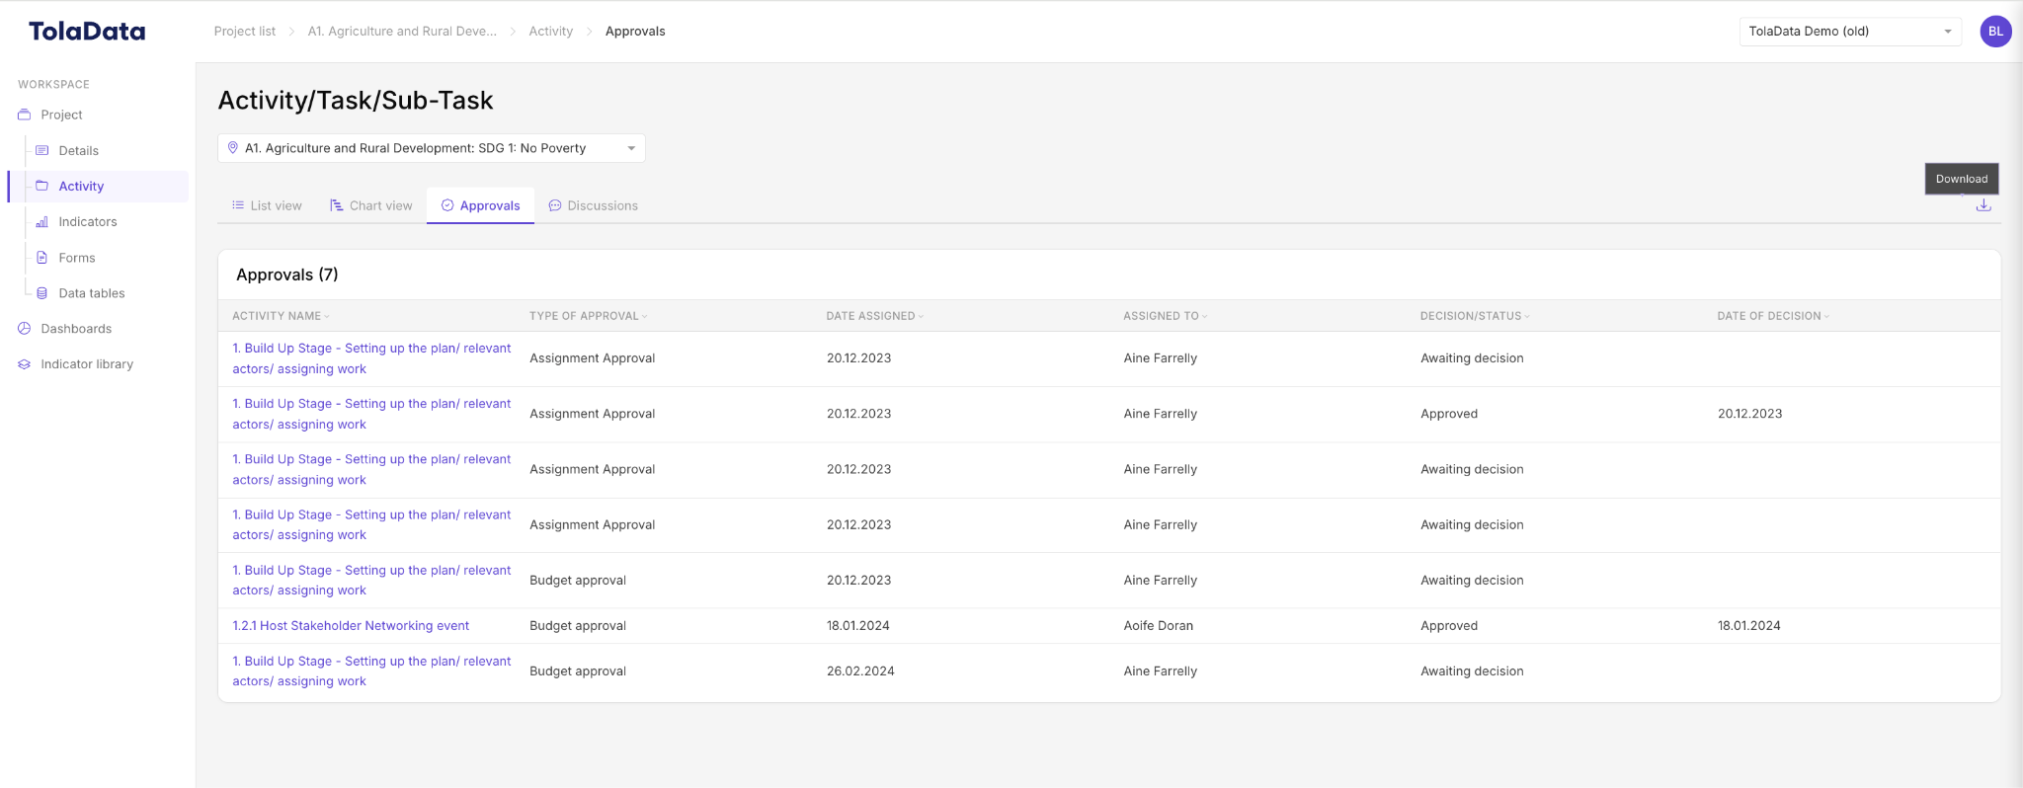Go to Dashboards in the sidebar
The height and width of the screenshot is (788, 2023).
click(x=76, y=329)
